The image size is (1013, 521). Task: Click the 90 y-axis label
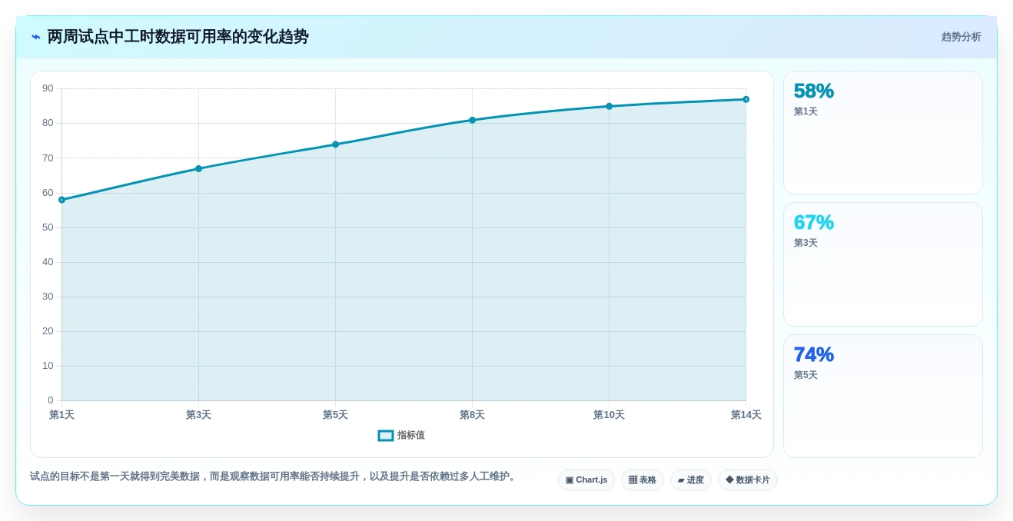click(x=48, y=88)
